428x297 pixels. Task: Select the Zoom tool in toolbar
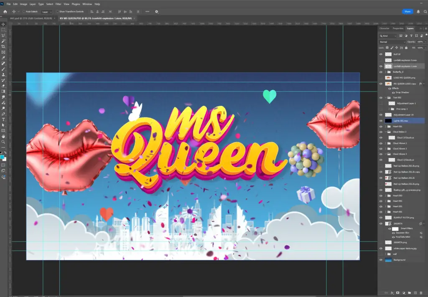point(3,142)
